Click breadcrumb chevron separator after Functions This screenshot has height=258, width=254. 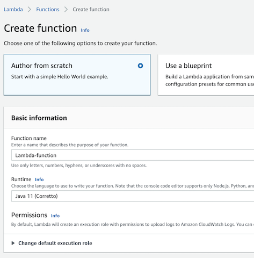pos(66,9)
